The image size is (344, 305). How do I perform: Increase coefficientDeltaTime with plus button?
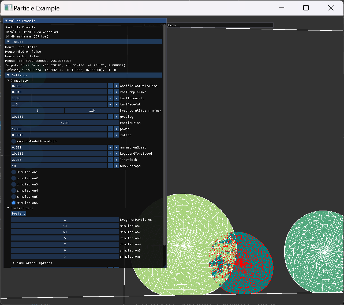click(x=116, y=86)
